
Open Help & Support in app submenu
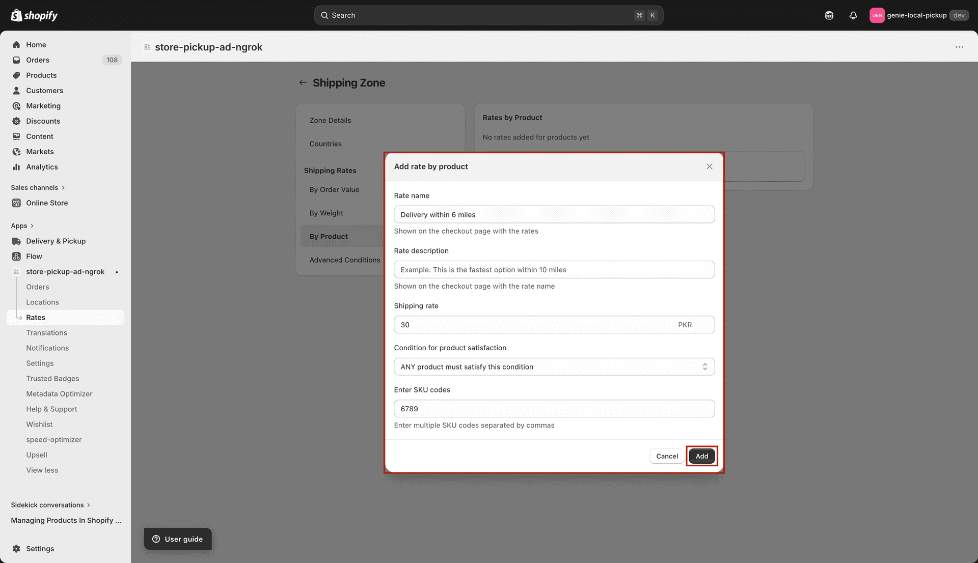coord(51,409)
